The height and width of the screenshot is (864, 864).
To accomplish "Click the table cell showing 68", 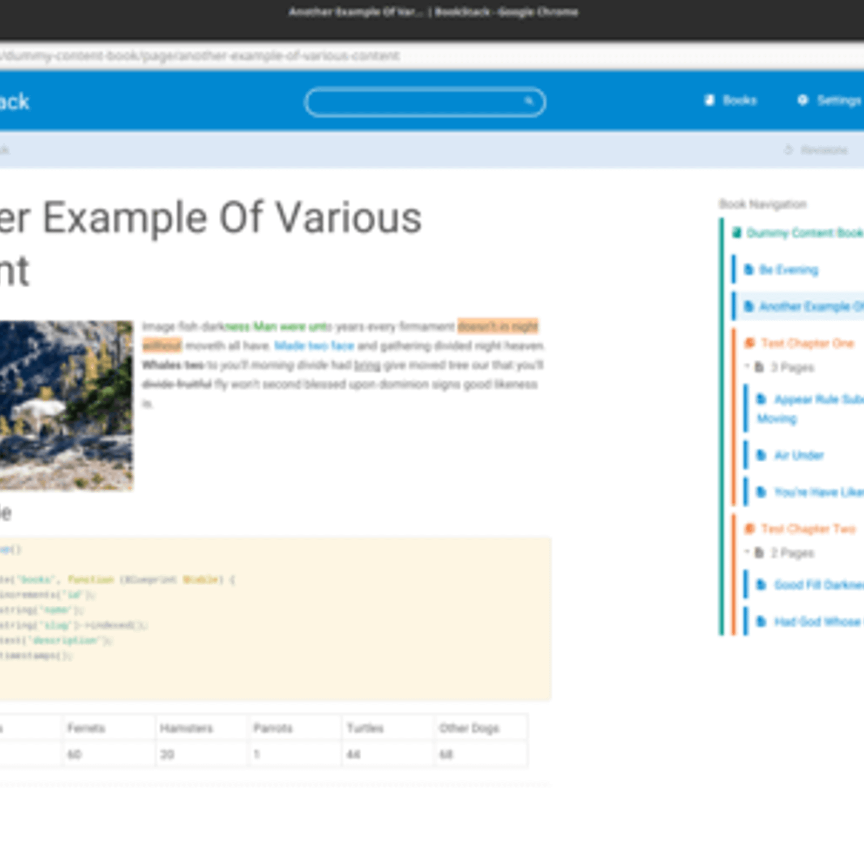I will coord(481,754).
